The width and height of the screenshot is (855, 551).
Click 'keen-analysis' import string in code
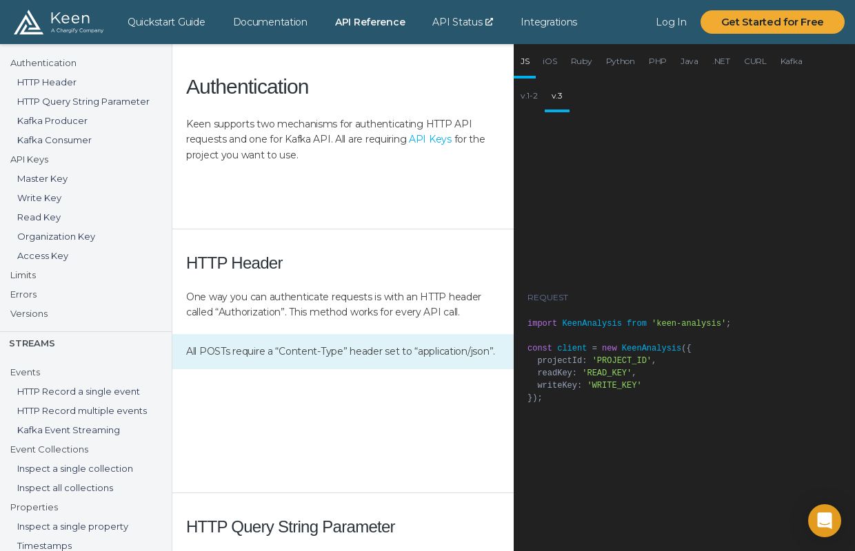point(689,324)
